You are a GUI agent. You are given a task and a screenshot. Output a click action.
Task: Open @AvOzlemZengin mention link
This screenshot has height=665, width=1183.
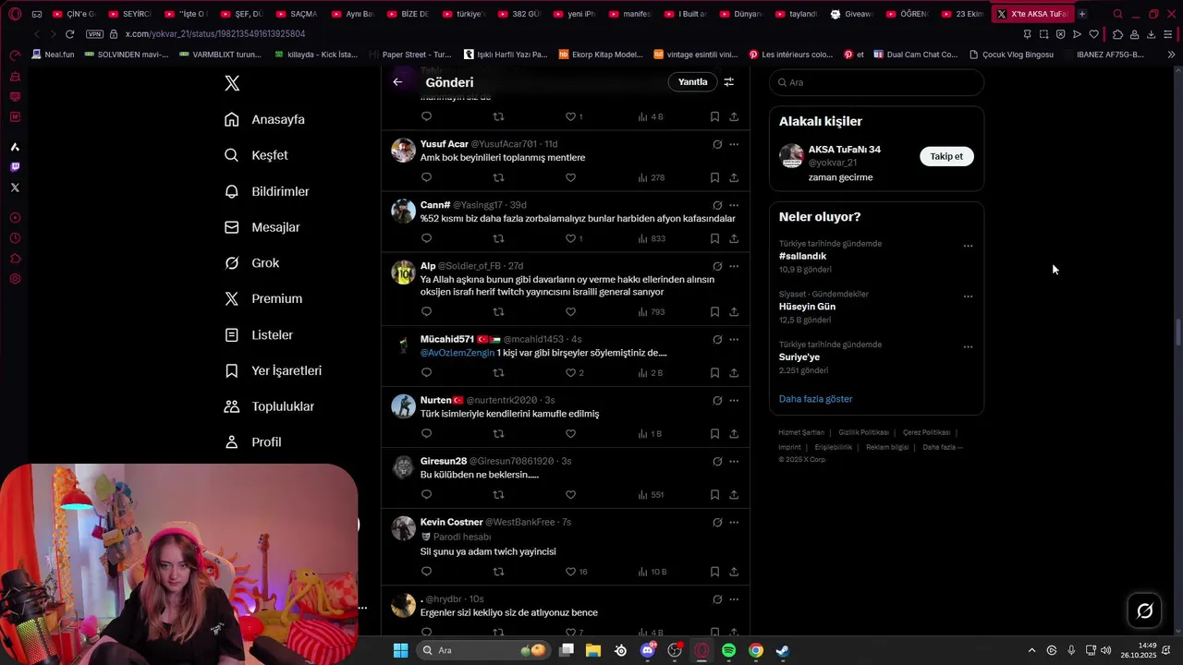click(457, 353)
